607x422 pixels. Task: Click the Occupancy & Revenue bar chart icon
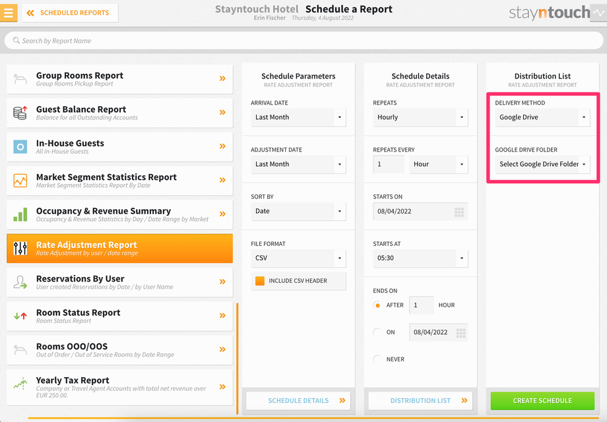20,214
